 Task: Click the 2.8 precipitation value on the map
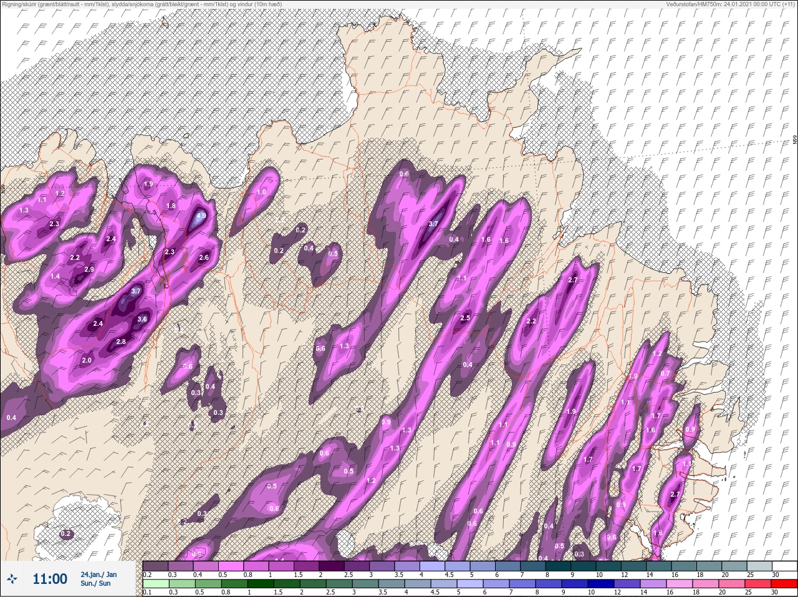121,341
